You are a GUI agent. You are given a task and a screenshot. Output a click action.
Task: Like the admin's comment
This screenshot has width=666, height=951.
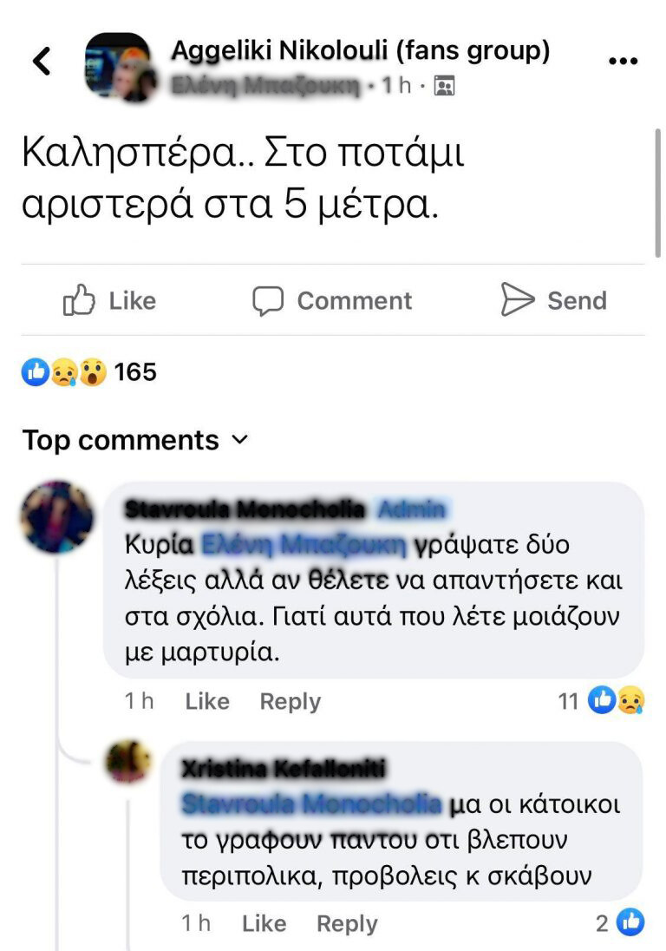[x=207, y=701]
